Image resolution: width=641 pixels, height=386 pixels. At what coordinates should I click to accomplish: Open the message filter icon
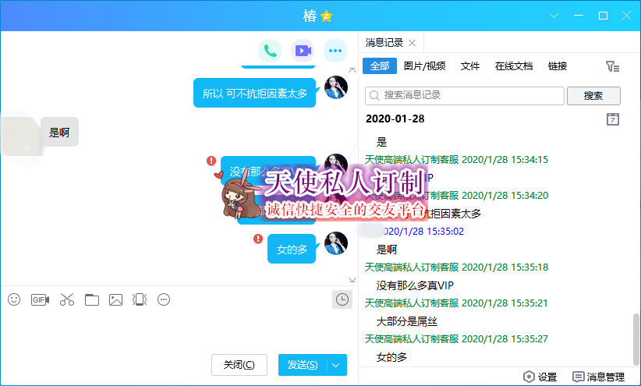613,67
